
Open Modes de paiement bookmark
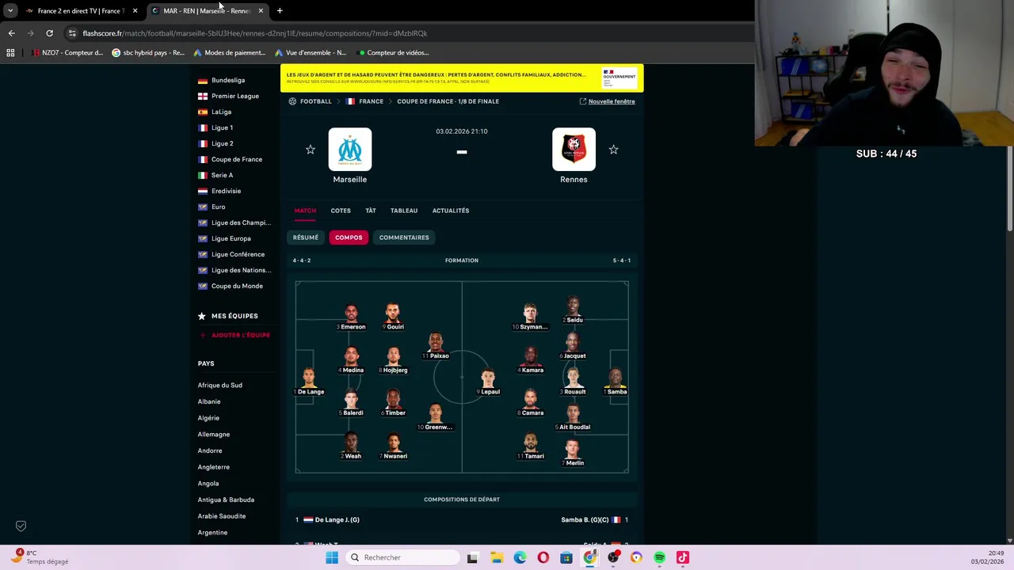(229, 53)
